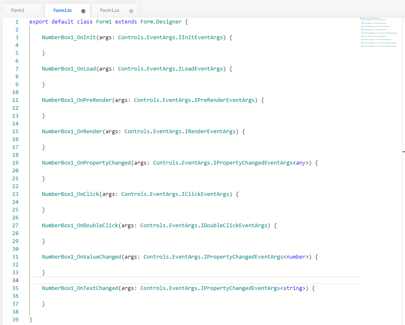
Task: Click the NumberBox1_OnRender method name
Action: click(72, 132)
